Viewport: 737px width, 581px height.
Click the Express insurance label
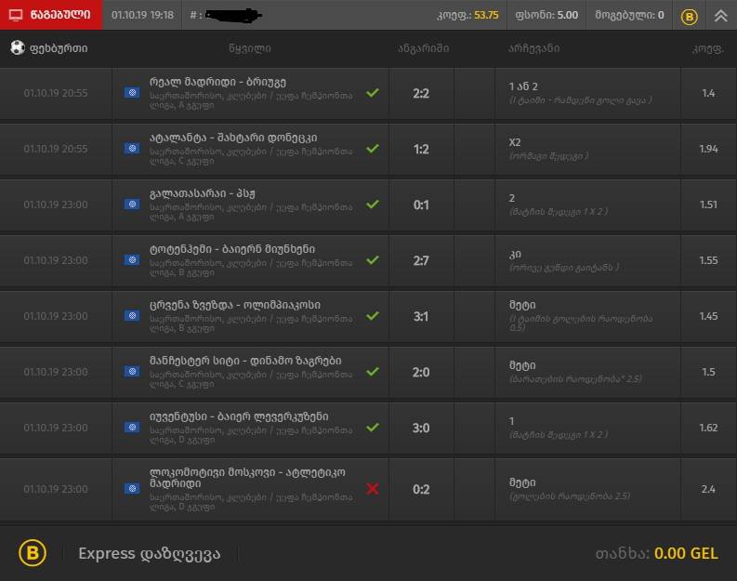[149, 554]
